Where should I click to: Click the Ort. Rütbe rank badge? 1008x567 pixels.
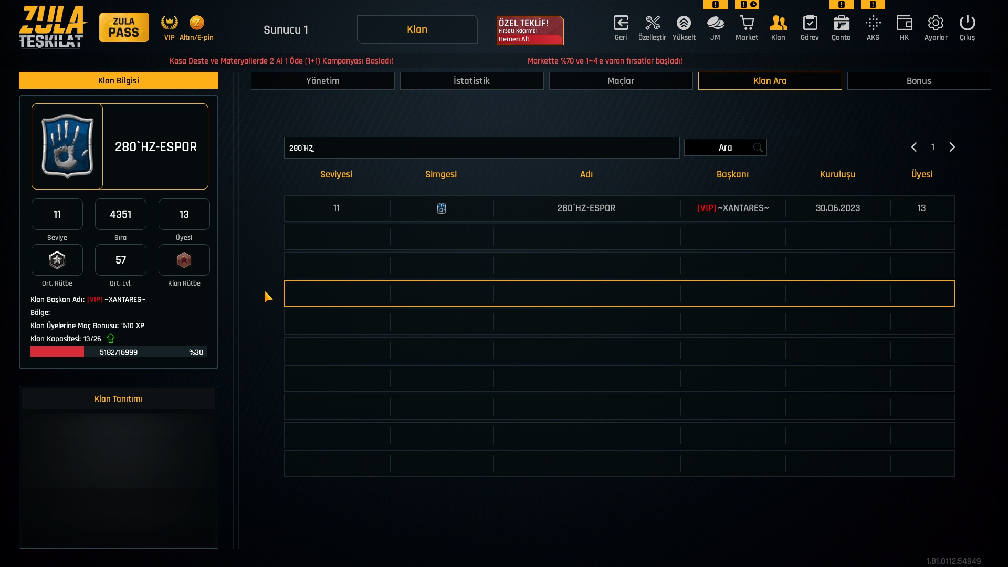pos(57,260)
